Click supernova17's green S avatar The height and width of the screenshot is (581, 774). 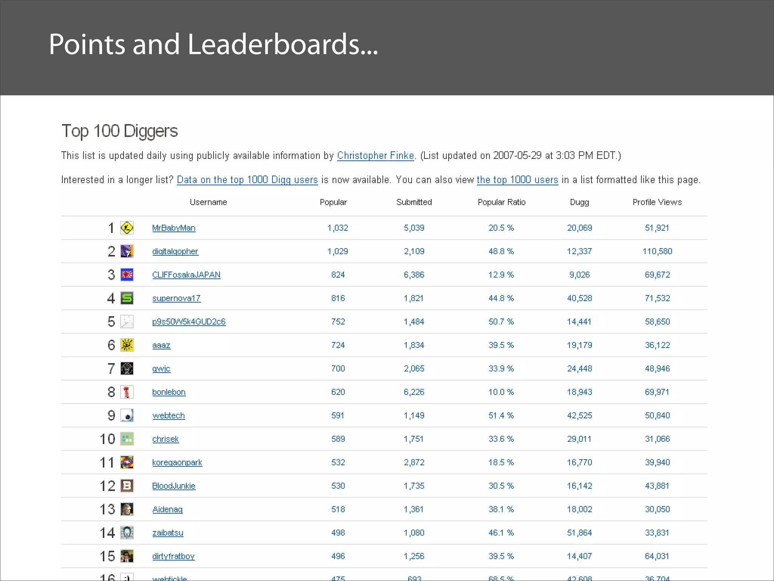point(127,298)
